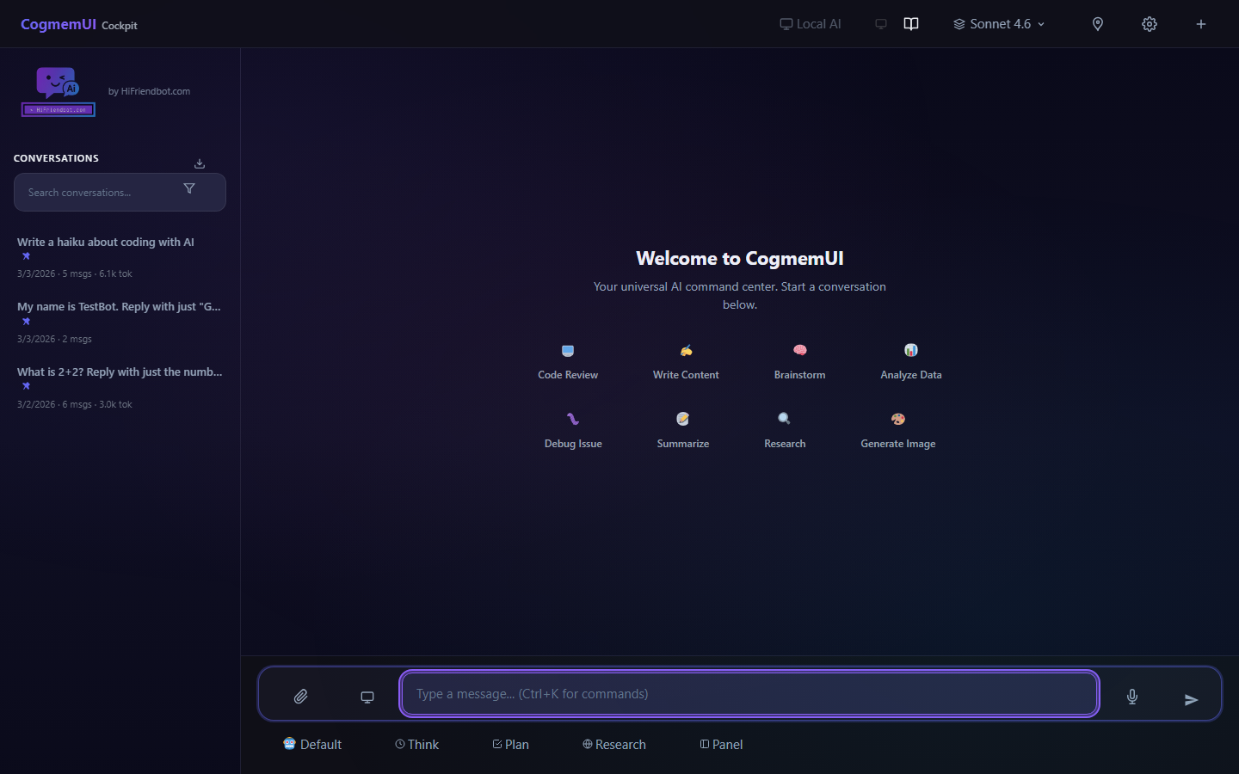Enable Plan mode below the input
The height and width of the screenshot is (774, 1239).
click(511, 744)
